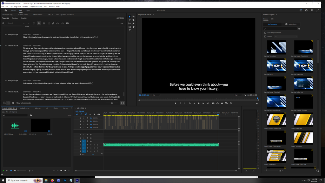
Task: Select the Razor tool in the tools panel
Action: (x=134, y=20)
